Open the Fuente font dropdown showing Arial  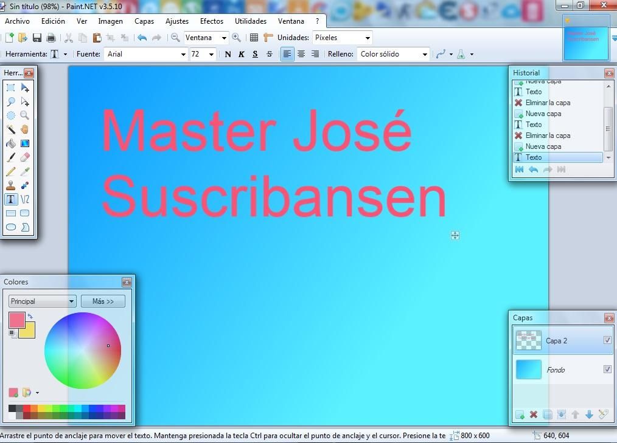pos(147,54)
